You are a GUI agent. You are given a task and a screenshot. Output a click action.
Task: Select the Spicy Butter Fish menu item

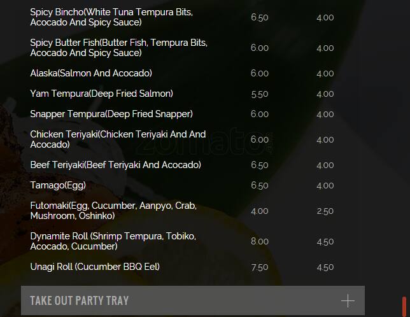(118, 48)
